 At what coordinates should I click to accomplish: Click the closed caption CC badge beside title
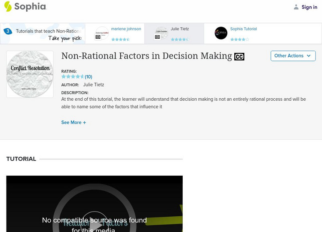(x=239, y=56)
